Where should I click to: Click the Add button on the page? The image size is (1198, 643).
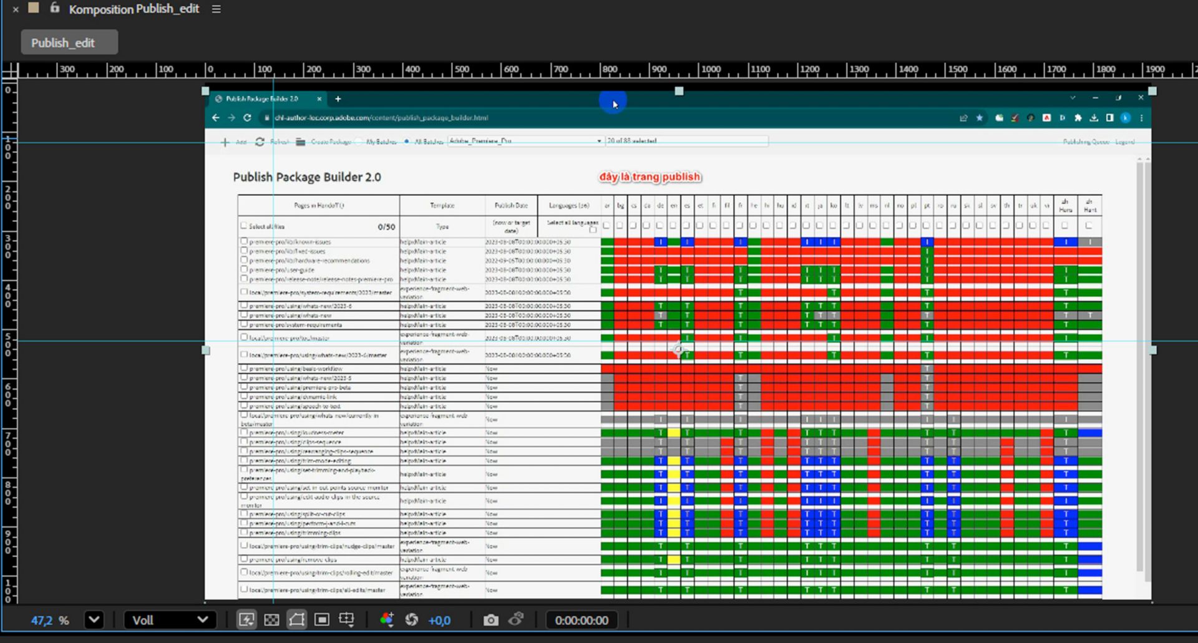point(234,142)
